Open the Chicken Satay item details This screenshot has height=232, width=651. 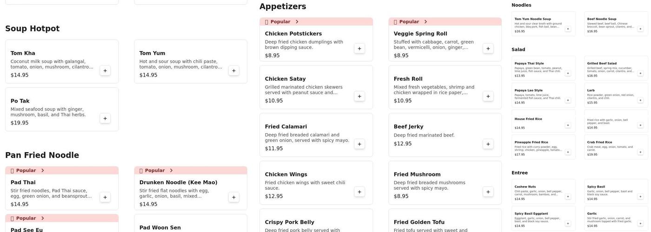[307, 87]
